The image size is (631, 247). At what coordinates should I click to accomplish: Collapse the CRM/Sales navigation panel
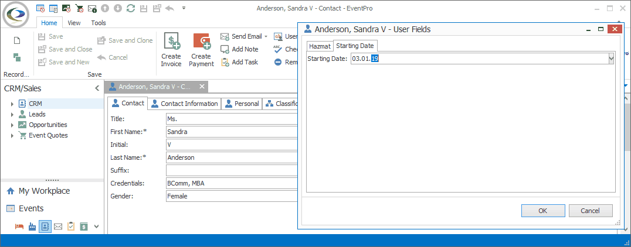coord(97,88)
